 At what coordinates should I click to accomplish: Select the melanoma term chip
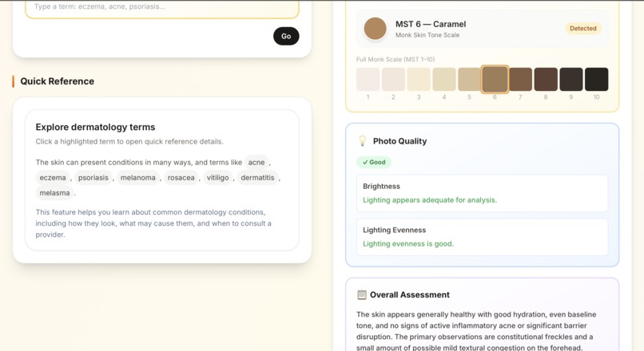coord(138,178)
